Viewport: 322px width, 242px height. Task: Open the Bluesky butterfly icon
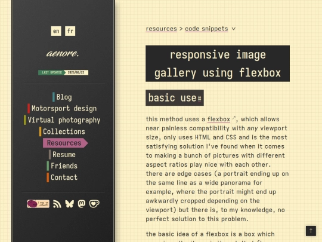[x=69, y=204]
